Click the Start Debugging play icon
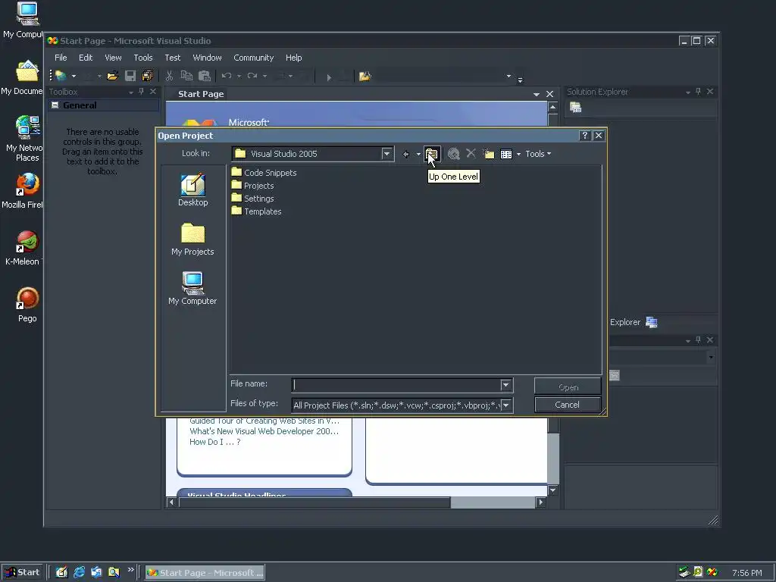Image resolution: width=776 pixels, height=582 pixels. click(329, 77)
